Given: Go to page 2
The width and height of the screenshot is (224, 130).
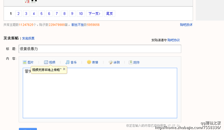Looking at the screenshot, I should [x=18, y=13].
